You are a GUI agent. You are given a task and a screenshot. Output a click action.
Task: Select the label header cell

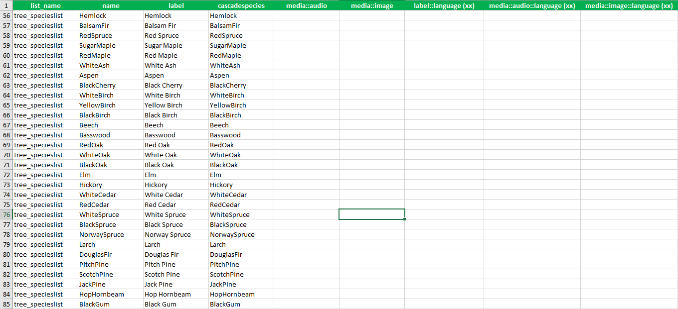(176, 5)
